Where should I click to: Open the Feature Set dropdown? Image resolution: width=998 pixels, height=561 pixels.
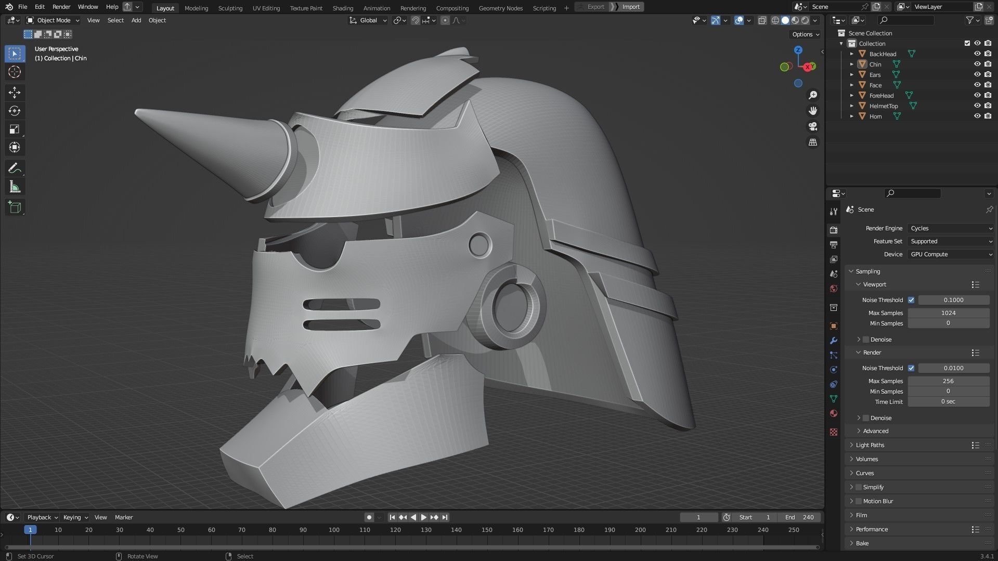tap(951, 241)
